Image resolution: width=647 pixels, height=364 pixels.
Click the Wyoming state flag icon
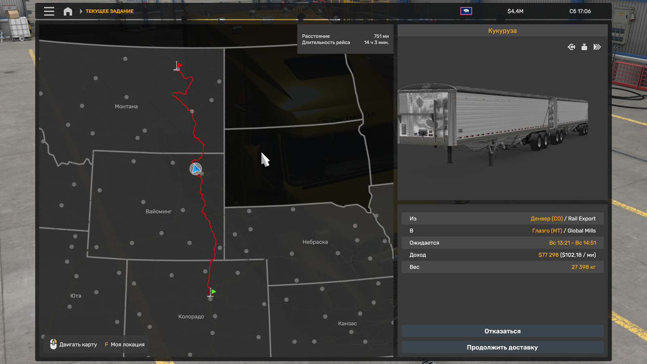[x=466, y=11]
